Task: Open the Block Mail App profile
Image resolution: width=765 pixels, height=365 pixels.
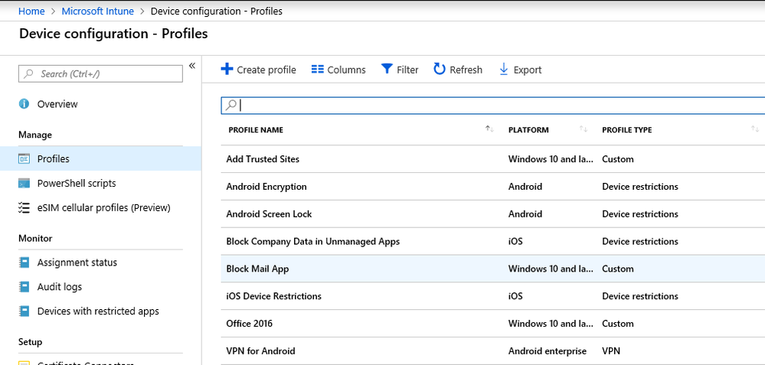Action: (x=257, y=269)
